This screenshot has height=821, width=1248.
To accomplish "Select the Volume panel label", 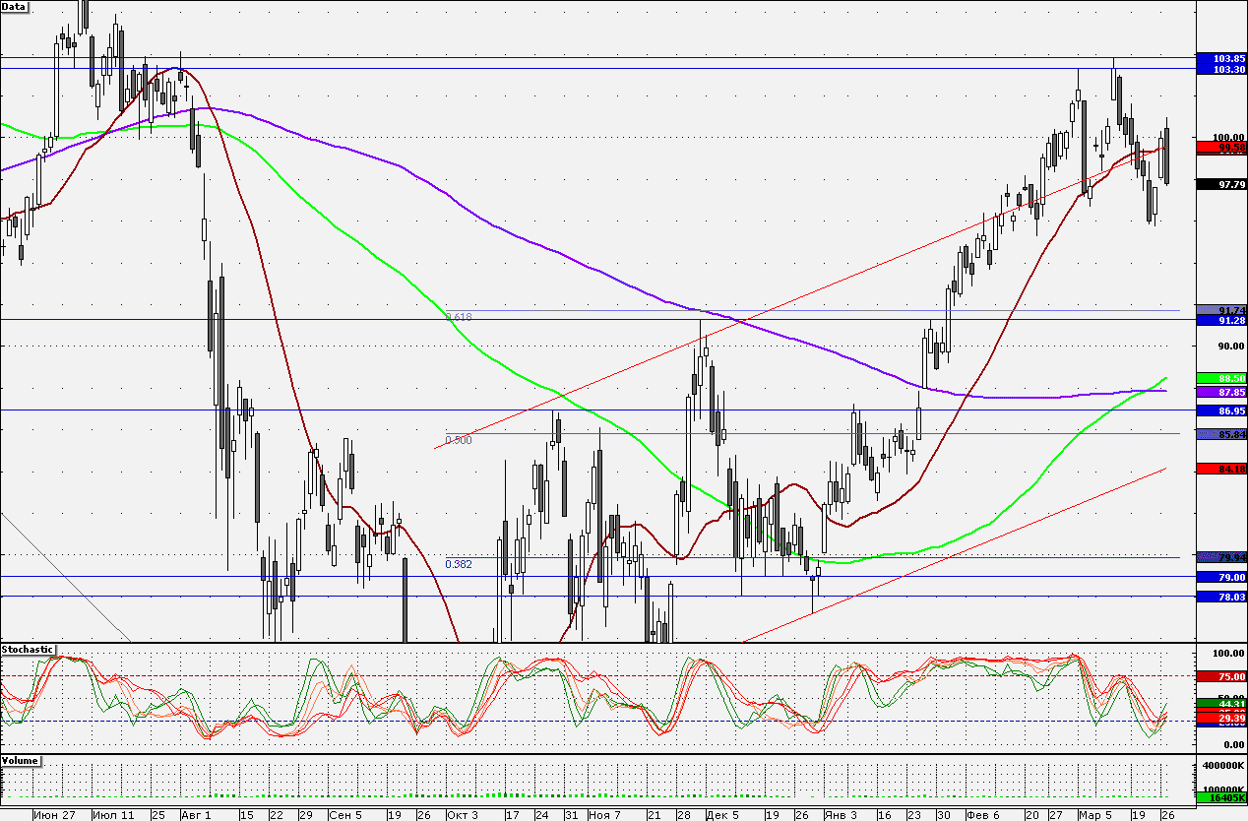I will (20, 761).
